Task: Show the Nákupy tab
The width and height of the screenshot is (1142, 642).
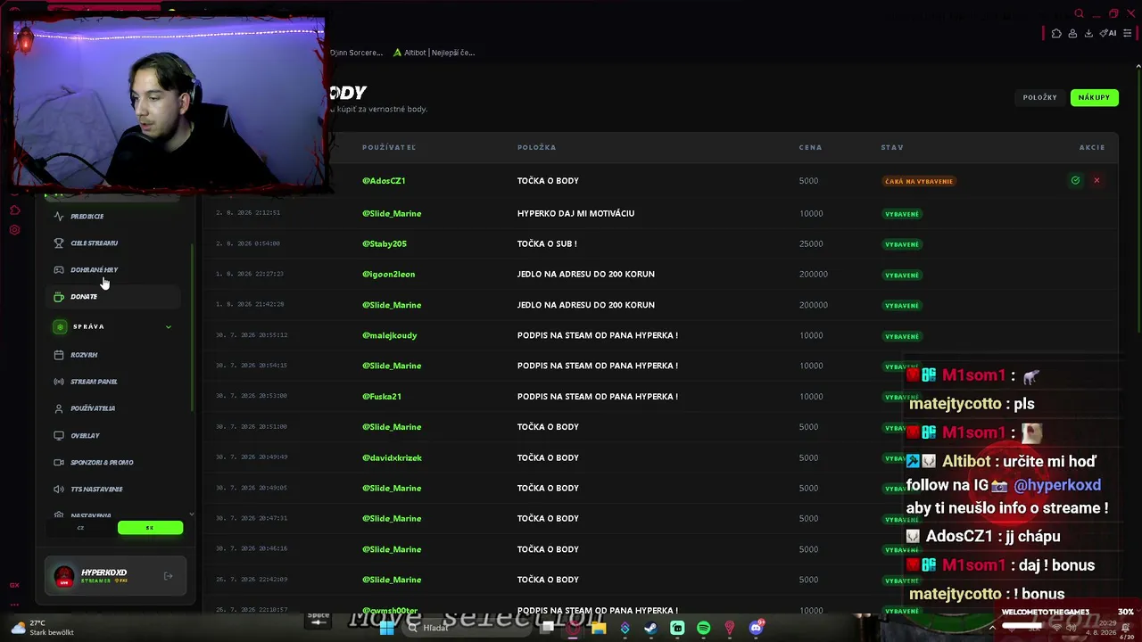Action: click(1094, 97)
